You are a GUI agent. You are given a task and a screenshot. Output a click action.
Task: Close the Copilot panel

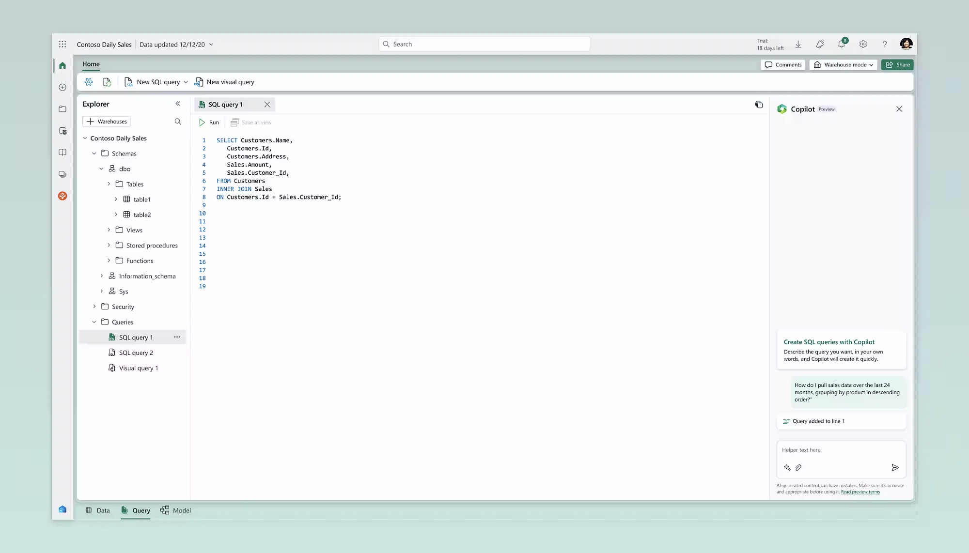coord(899,109)
